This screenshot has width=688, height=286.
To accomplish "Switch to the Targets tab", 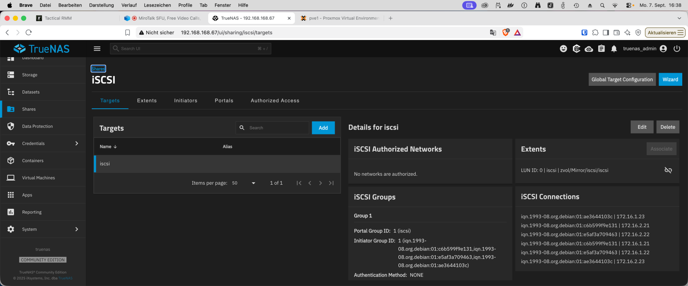I will (x=110, y=101).
